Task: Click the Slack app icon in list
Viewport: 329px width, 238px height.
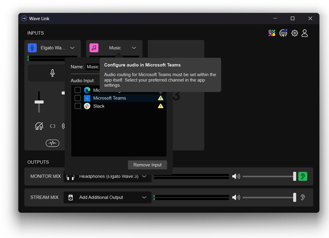Action: [87, 106]
